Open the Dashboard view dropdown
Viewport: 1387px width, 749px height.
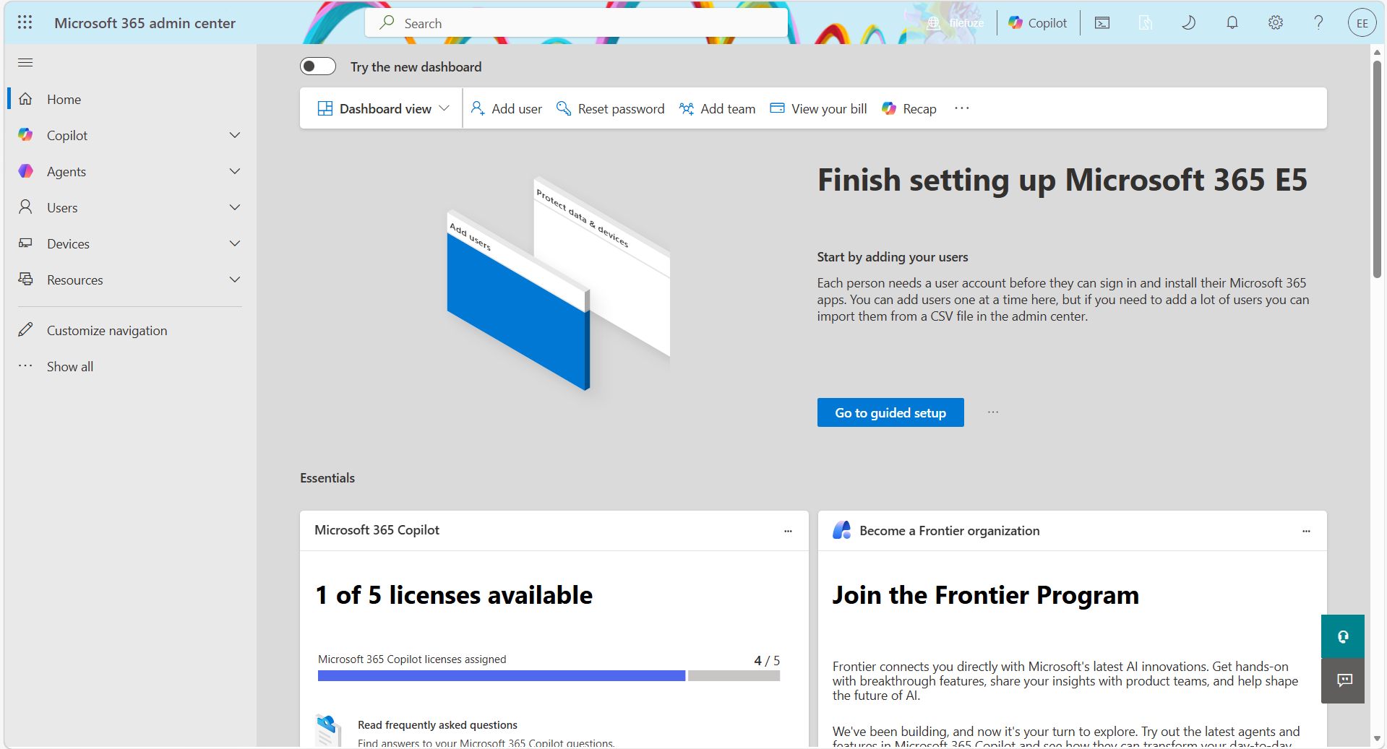point(383,108)
